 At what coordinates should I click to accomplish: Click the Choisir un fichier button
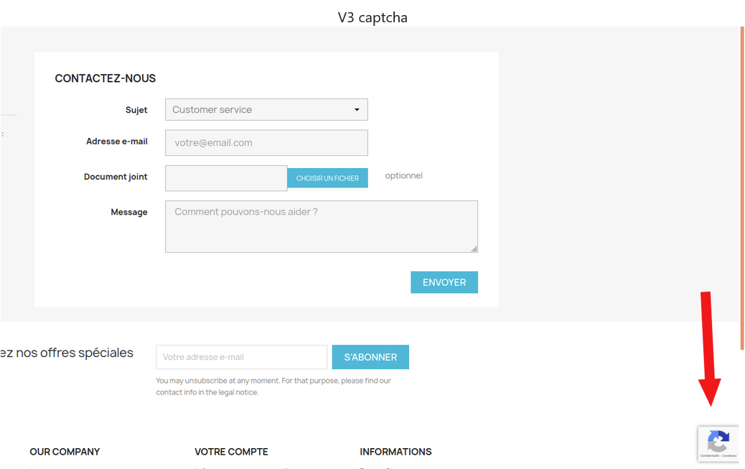pos(327,178)
